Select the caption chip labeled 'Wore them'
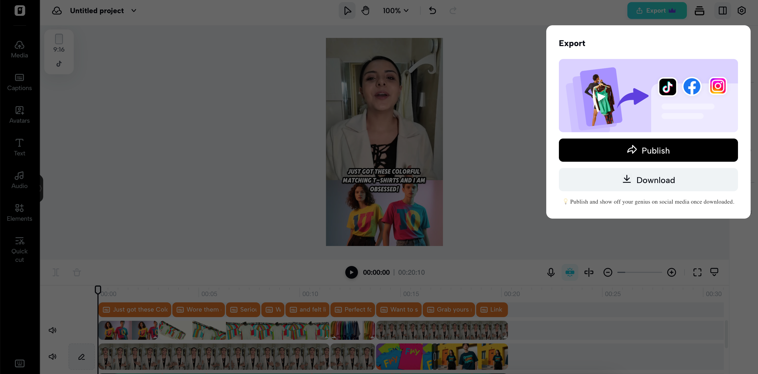 pos(199,309)
